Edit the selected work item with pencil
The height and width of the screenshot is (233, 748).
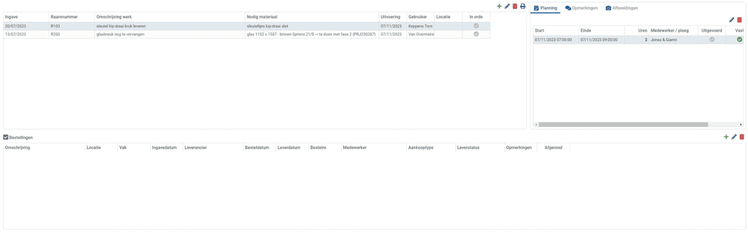(507, 7)
